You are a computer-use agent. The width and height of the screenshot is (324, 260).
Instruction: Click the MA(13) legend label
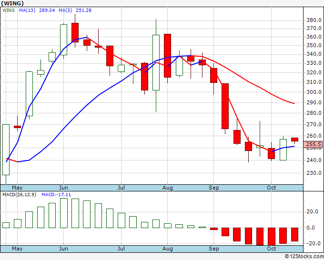pyautogui.click(x=27, y=10)
